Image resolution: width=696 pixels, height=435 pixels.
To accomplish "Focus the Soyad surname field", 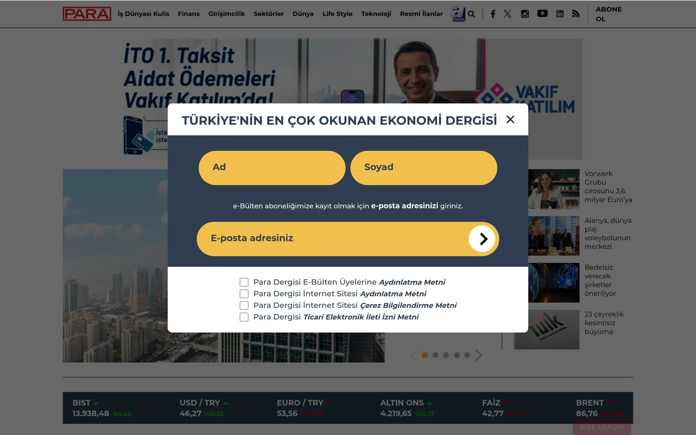I will (x=424, y=168).
